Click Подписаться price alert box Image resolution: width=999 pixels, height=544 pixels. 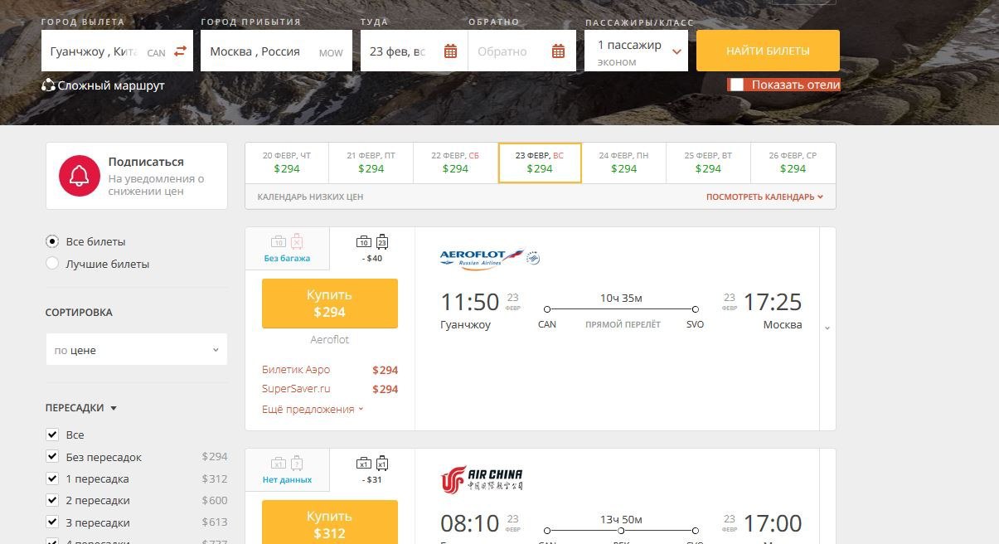(x=137, y=176)
